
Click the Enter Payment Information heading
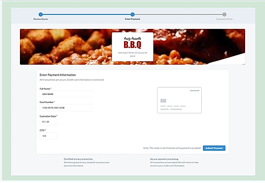tap(58, 75)
